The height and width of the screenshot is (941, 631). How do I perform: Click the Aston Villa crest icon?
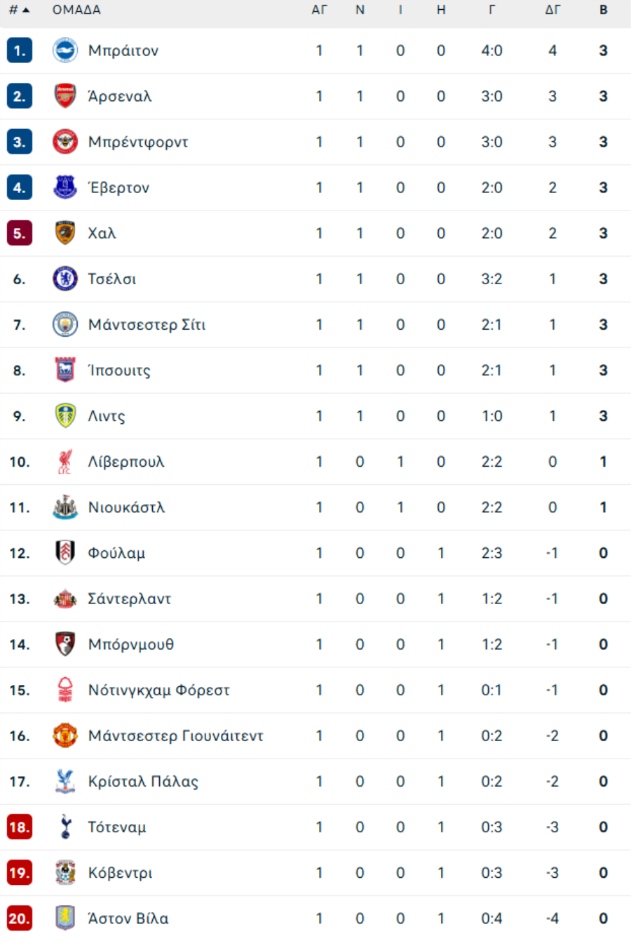(65, 918)
